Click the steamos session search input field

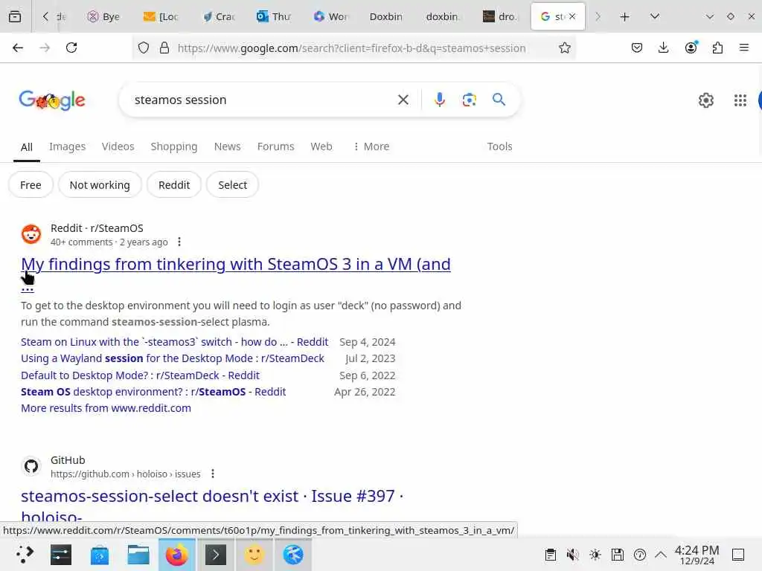[x=263, y=100]
